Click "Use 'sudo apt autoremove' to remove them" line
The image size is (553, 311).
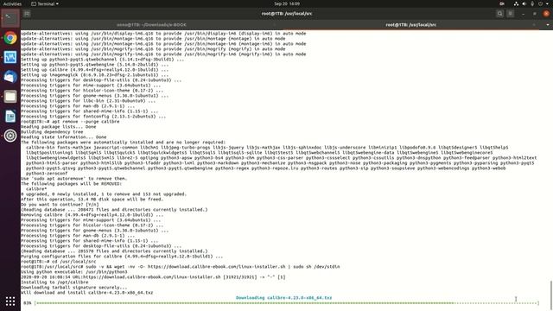(73, 179)
